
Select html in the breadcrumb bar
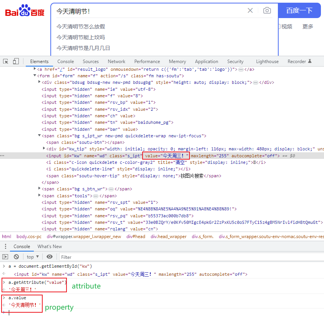(7, 237)
